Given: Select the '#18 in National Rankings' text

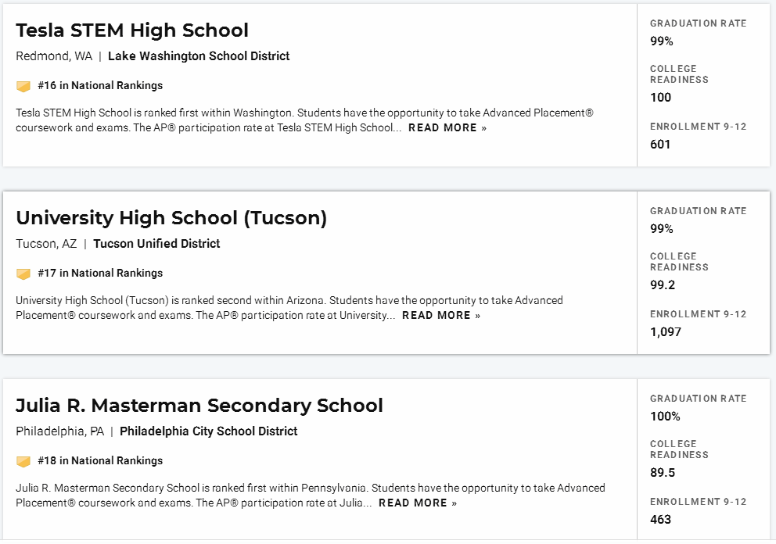Looking at the screenshot, I should coord(100,460).
